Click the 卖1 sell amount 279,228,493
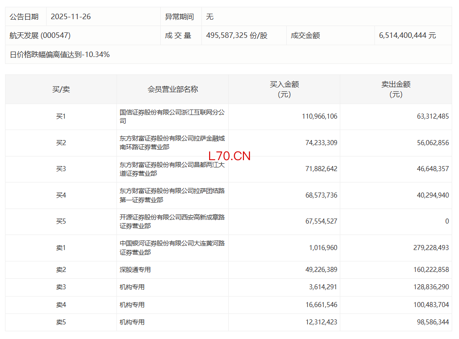 pyautogui.click(x=427, y=248)
